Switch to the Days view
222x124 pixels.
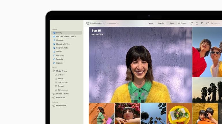point(172,23)
